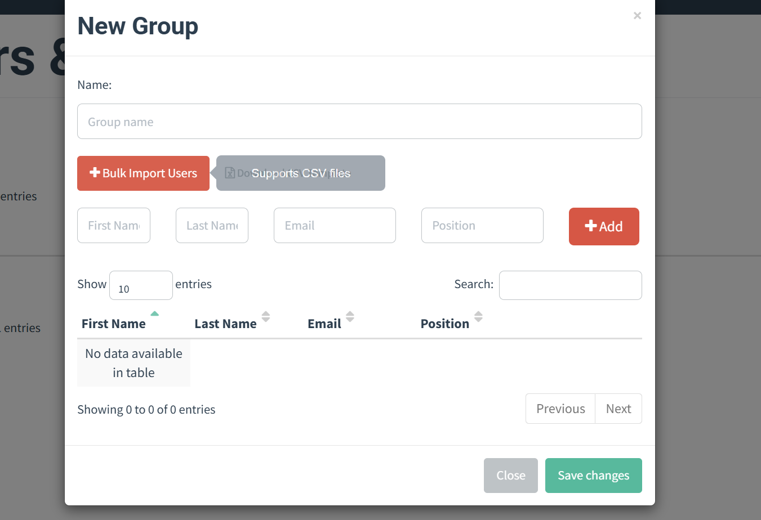Click the plus icon on Bulk Import Users
Screen dimensions: 761x520
95,173
